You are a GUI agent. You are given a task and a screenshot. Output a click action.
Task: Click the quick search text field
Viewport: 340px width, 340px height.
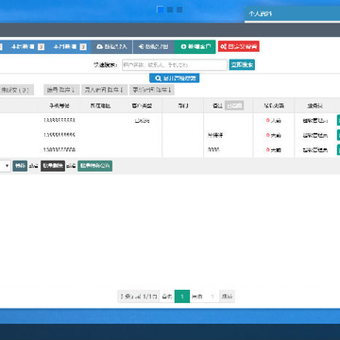pos(175,65)
